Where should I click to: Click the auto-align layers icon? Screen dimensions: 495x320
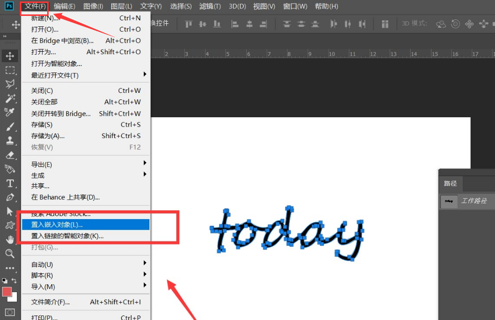coord(385,24)
